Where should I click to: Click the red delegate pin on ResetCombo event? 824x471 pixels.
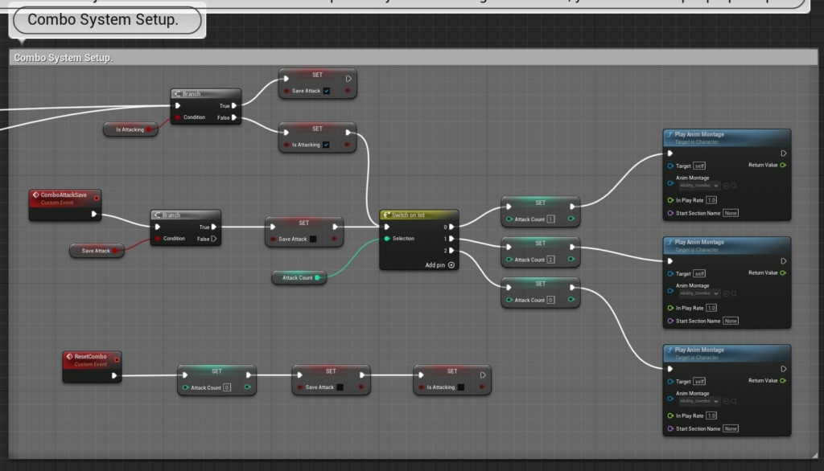[x=117, y=360]
